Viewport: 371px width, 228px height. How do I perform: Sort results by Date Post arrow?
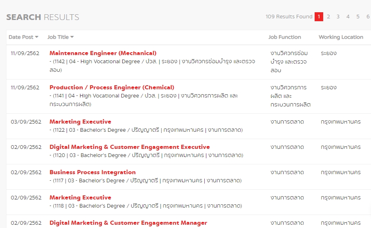pyautogui.click(x=37, y=37)
